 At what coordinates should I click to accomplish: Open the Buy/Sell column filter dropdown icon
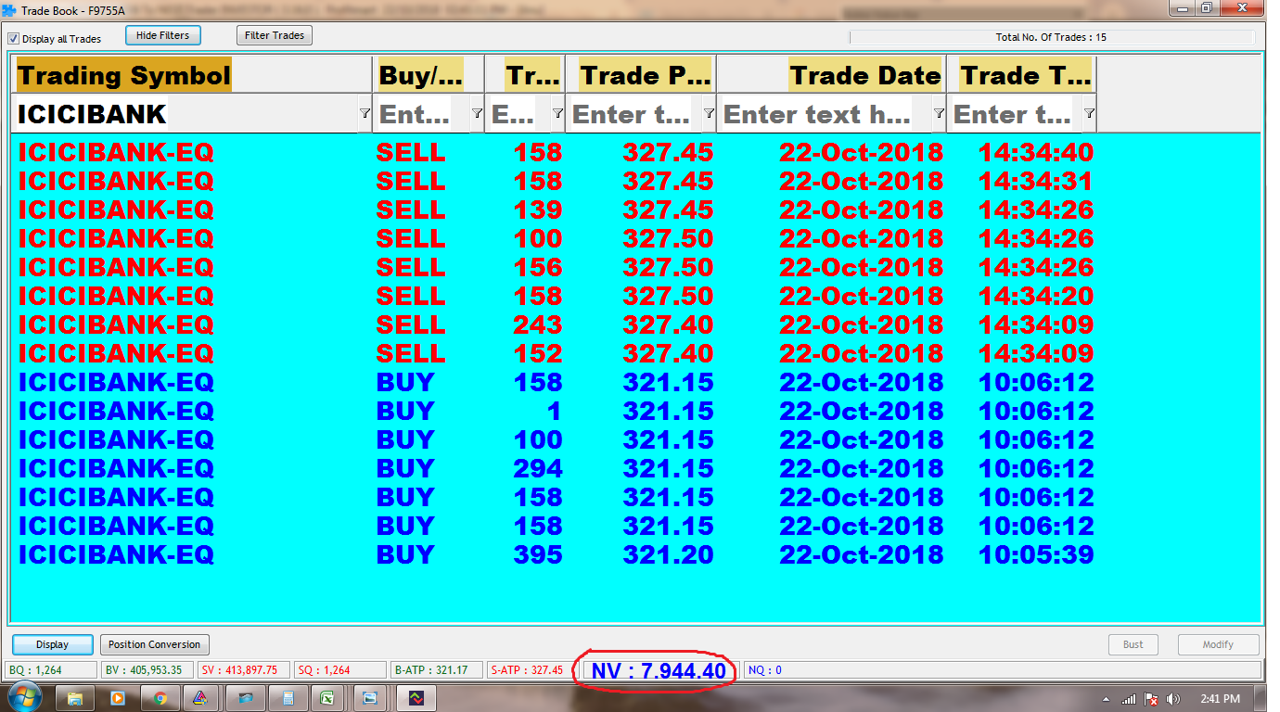click(x=477, y=113)
